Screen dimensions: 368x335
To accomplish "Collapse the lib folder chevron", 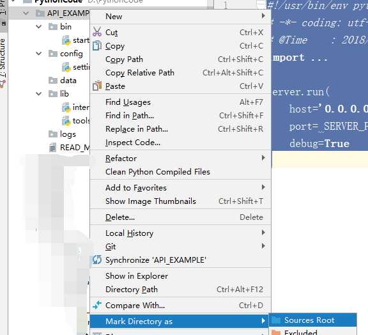I will pyautogui.click(x=39, y=94).
